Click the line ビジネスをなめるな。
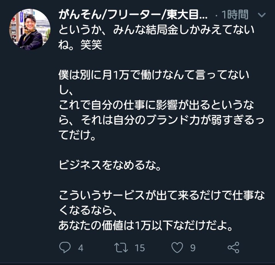The height and width of the screenshot is (265, 275). [x=109, y=165]
